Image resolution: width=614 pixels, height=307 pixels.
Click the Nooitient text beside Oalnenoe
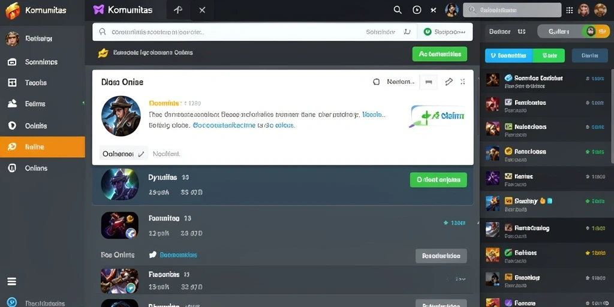coord(167,154)
